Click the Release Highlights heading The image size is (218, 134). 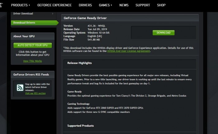tap(79, 63)
